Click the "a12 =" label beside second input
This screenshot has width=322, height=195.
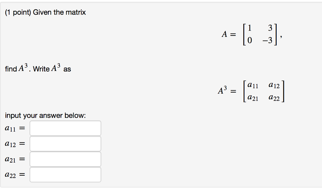(15, 144)
